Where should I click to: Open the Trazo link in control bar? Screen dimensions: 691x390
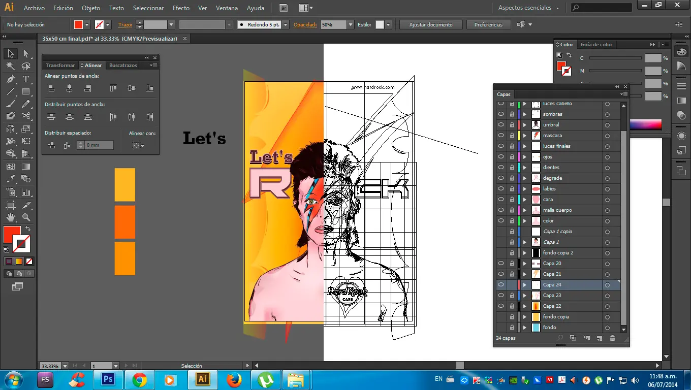coord(125,25)
